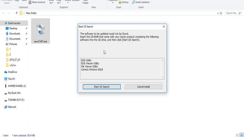
Task: Select File Viewer Utility in the list
Action: 90,67
